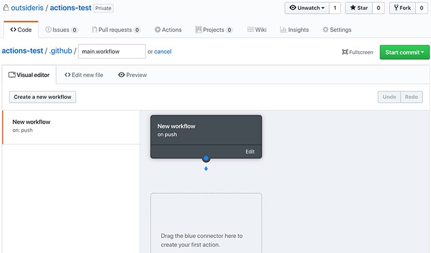This screenshot has height=253, width=431.
Task: Click the Edit new file brackets icon
Action: pos(68,75)
